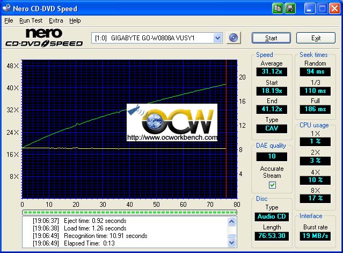Image resolution: width=343 pixels, height=253 pixels.
Task: Click the CAV type value
Action: click(x=272, y=128)
